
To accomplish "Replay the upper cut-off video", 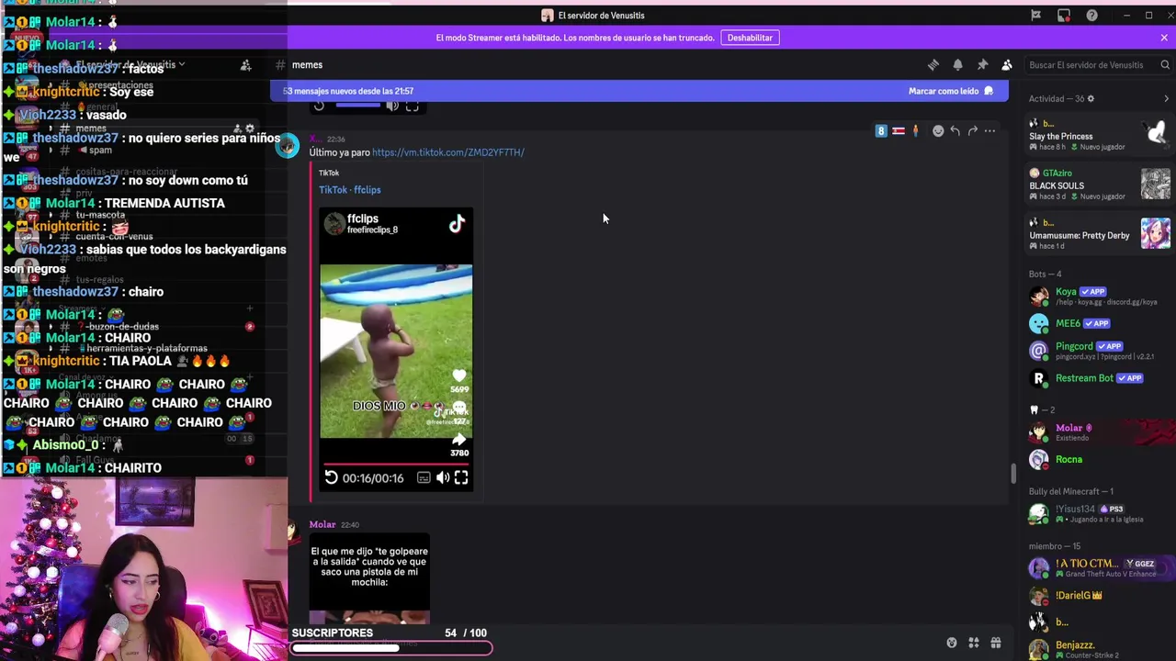I will (319, 106).
